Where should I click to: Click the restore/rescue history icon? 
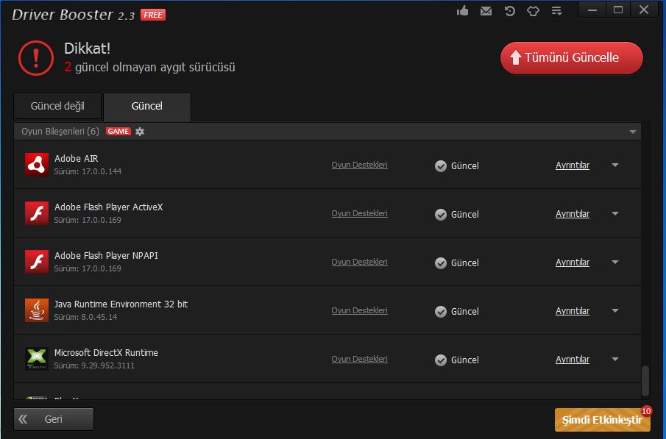click(509, 11)
